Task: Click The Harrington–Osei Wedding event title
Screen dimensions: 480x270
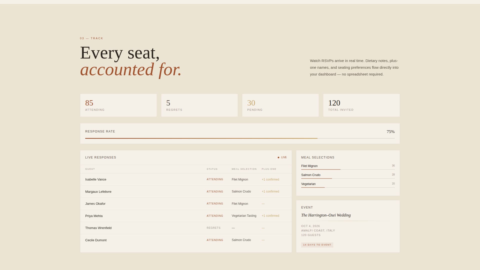Action: pos(326,215)
